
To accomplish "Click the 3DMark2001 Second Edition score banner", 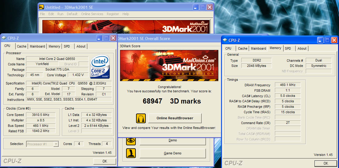I will [169, 66].
